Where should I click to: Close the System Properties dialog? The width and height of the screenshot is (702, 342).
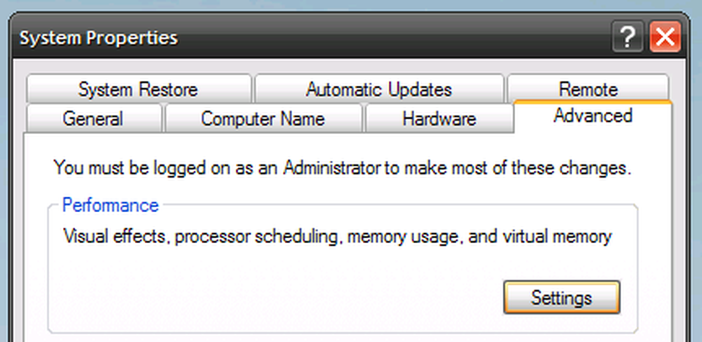[665, 37]
